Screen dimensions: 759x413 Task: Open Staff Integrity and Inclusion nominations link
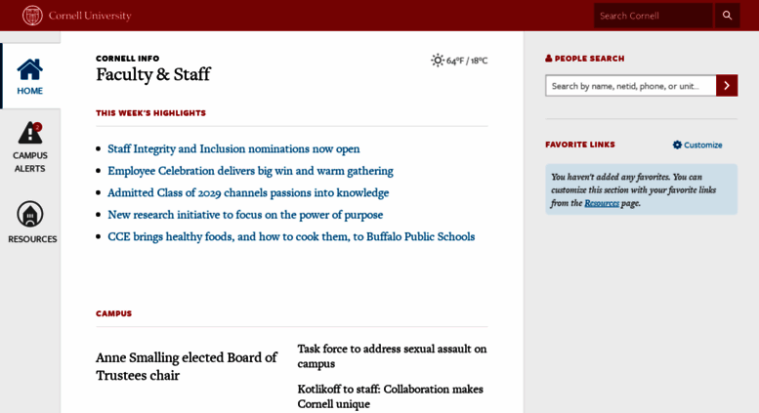click(x=233, y=149)
